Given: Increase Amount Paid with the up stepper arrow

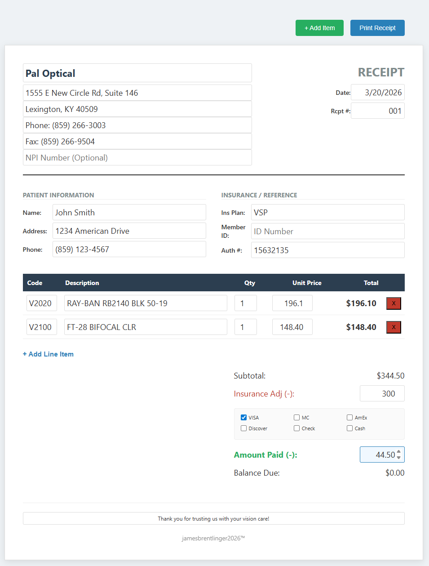Looking at the screenshot, I should (399, 452).
